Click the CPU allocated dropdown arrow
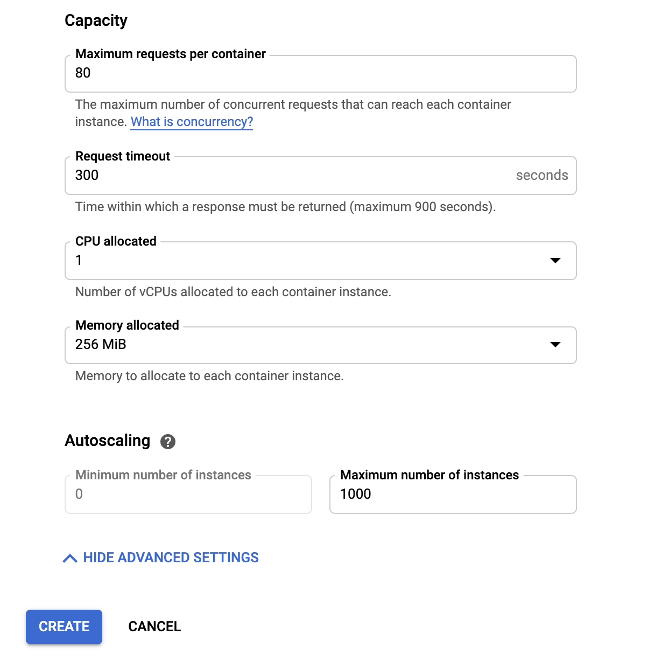Screen dimensions: 648x656 (555, 261)
